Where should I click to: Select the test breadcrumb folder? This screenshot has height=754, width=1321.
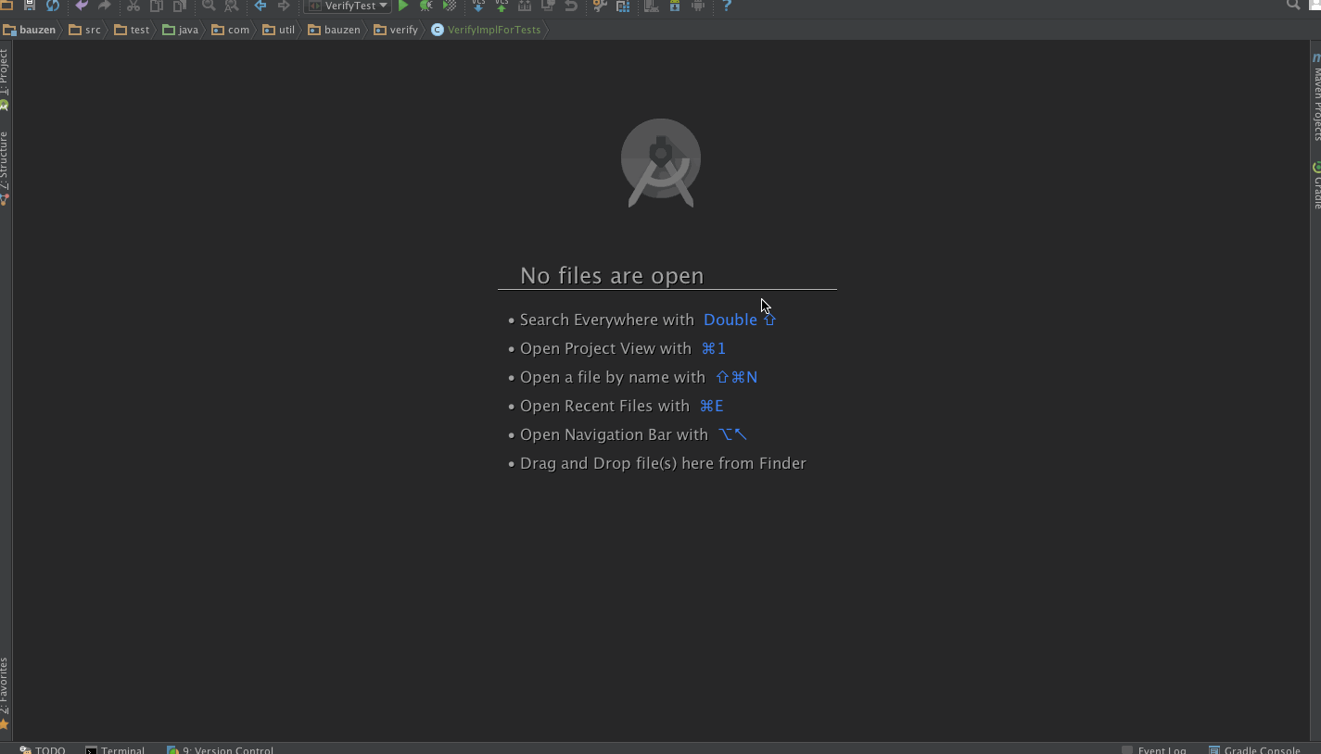tap(132, 30)
